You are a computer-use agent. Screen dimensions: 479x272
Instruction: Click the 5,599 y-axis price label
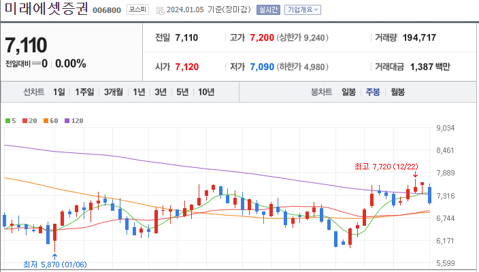(446, 263)
